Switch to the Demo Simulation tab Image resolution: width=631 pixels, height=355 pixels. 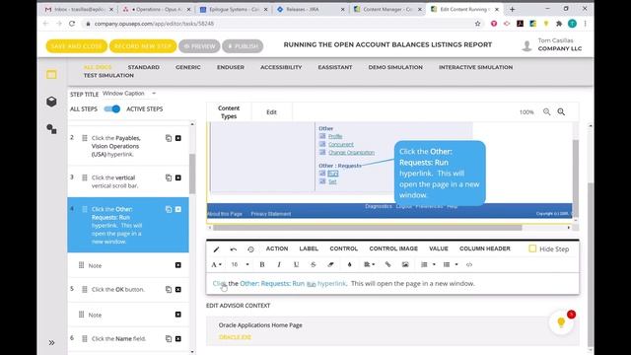[395, 67]
